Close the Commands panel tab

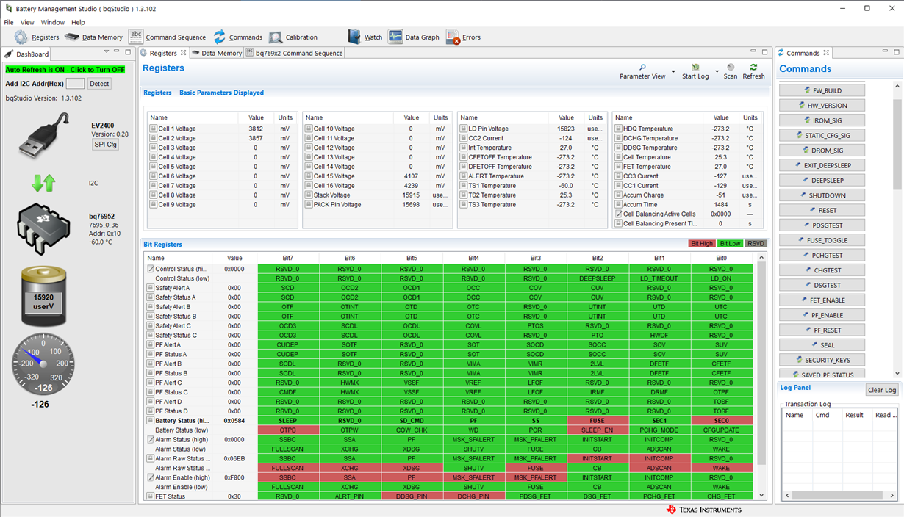(826, 53)
